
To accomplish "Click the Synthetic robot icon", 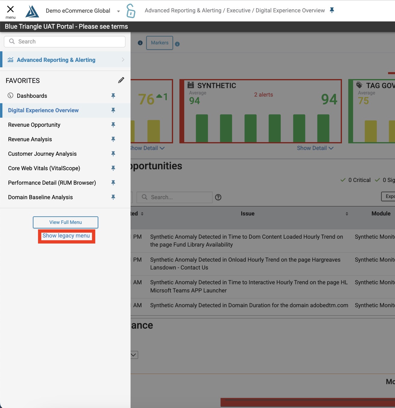I will 191,85.
